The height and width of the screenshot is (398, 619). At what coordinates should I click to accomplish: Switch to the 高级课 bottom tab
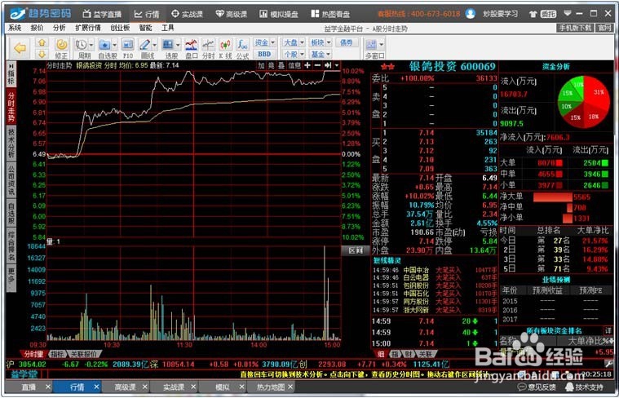(x=125, y=387)
